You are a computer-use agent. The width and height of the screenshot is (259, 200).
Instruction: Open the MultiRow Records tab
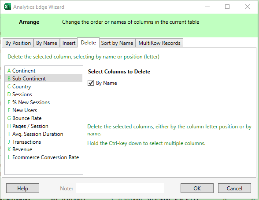click(159, 43)
